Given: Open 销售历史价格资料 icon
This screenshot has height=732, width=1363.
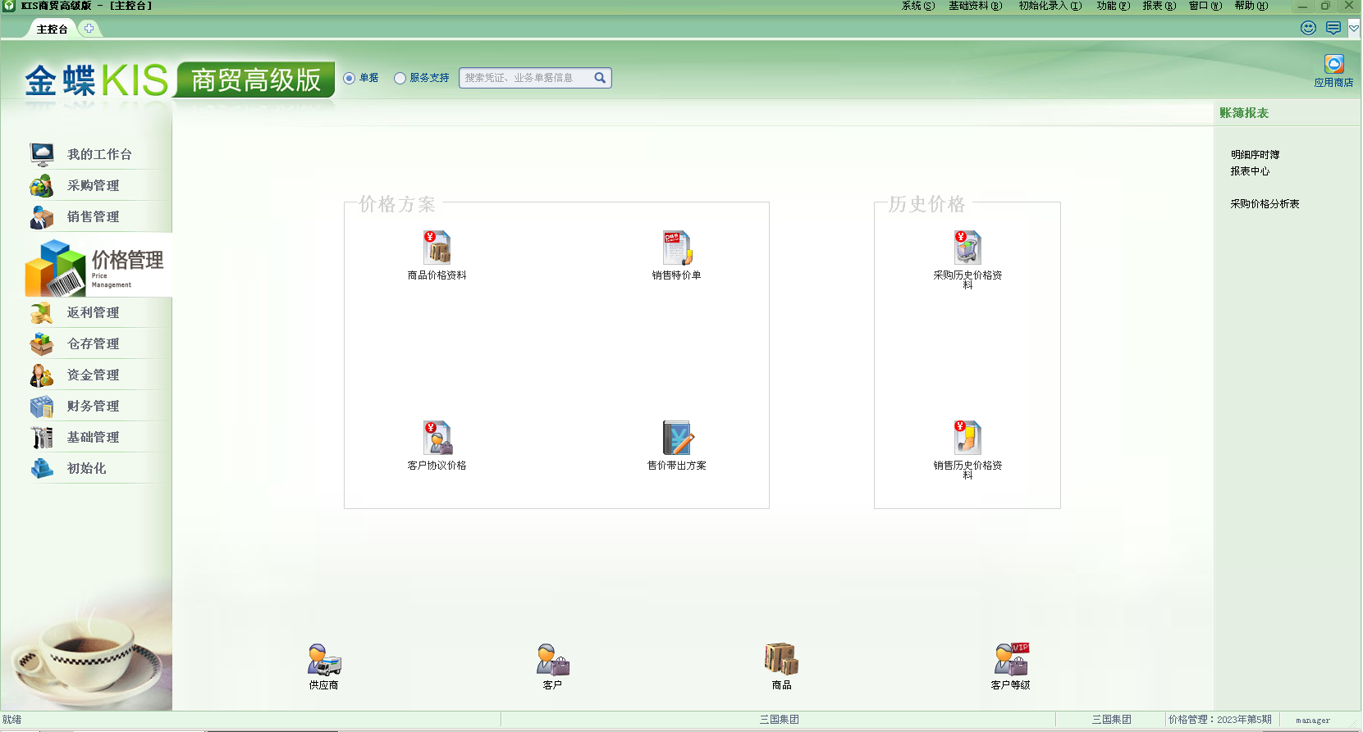Looking at the screenshot, I should tap(967, 438).
